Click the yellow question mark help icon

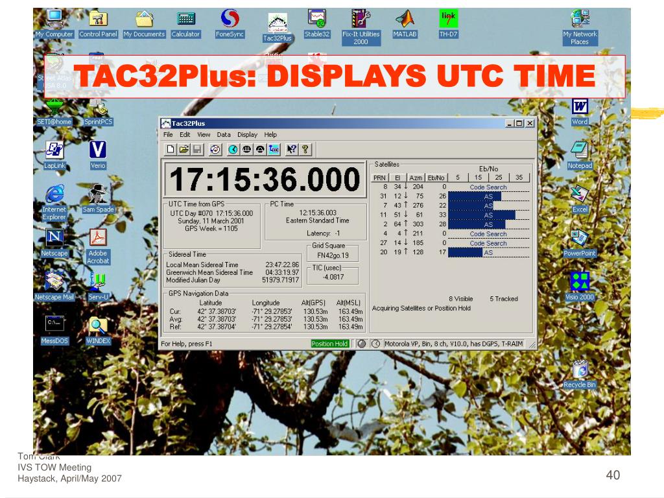305,149
